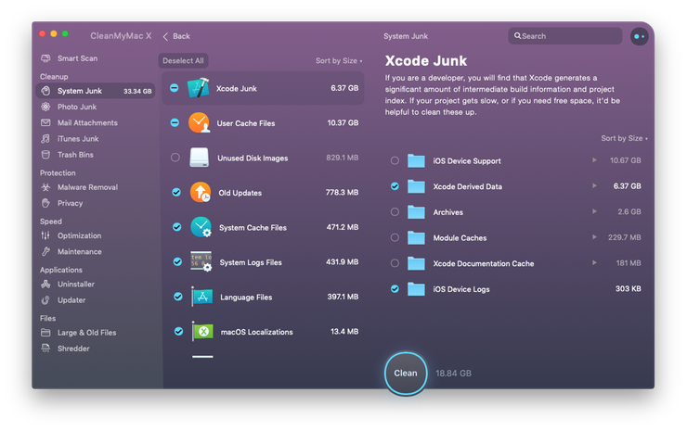Click the Deselect All button
Image resolution: width=687 pixels, height=431 pixels.
pyautogui.click(x=183, y=61)
